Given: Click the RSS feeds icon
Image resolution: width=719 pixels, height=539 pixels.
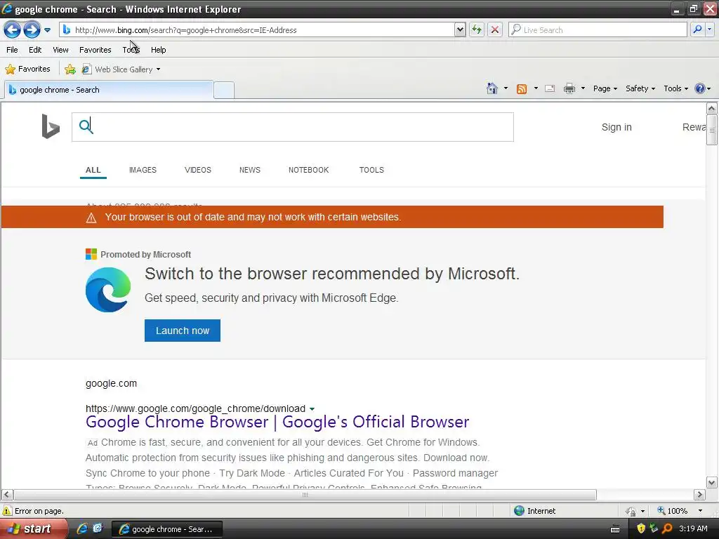Looking at the screenshot, I should tap(522, 89).
